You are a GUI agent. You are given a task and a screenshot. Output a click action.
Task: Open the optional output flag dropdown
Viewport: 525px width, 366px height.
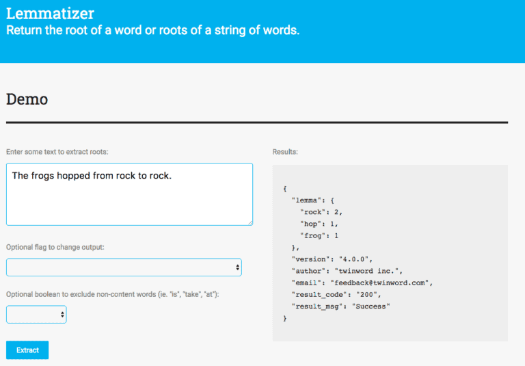click(x=124, y=267)
